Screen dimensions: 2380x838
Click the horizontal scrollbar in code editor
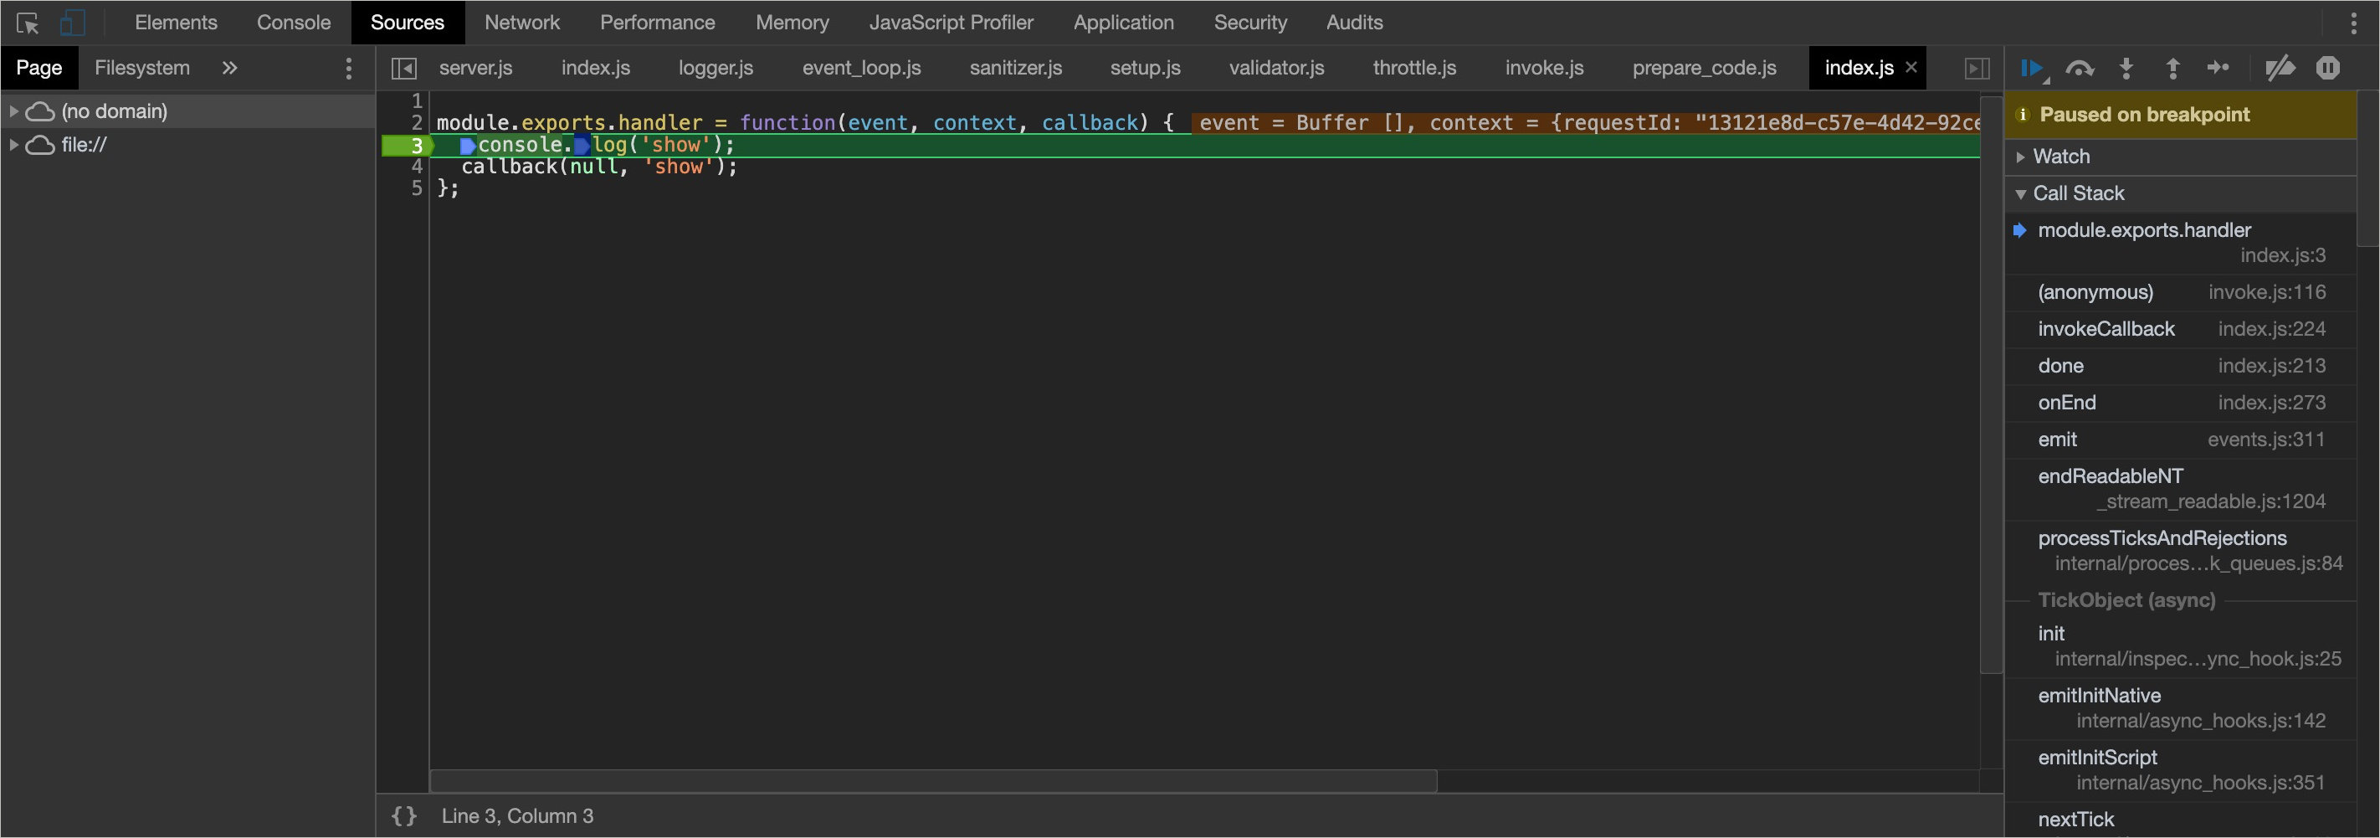click(x=933, y=781)
